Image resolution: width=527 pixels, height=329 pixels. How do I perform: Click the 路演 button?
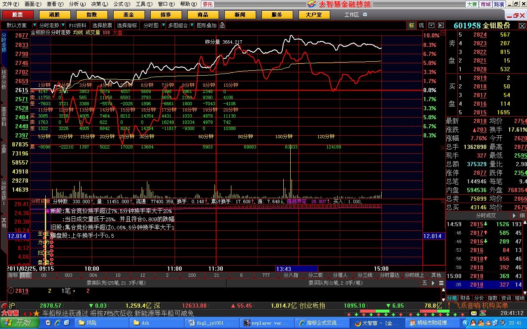[499, 4]
